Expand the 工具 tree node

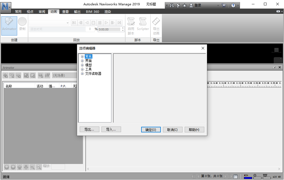click(x=82, y=69)
